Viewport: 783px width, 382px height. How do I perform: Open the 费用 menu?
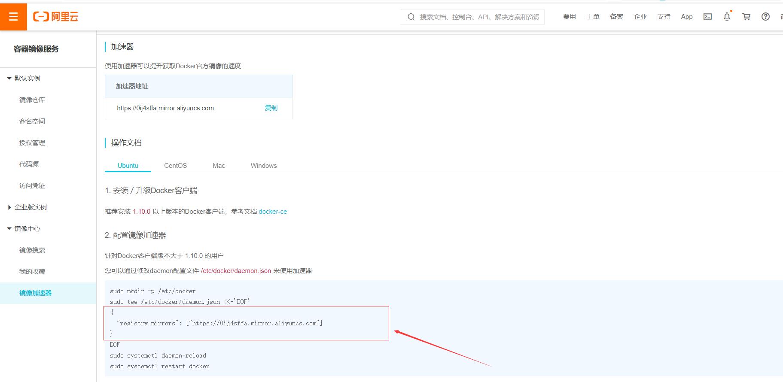coord(570,17)
